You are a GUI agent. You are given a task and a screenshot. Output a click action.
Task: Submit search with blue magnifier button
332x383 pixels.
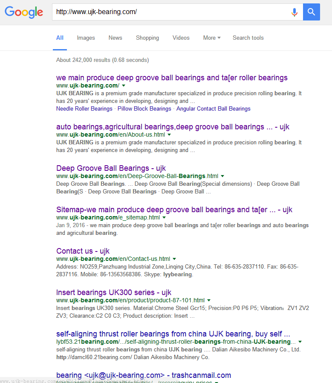pos(311,12)
